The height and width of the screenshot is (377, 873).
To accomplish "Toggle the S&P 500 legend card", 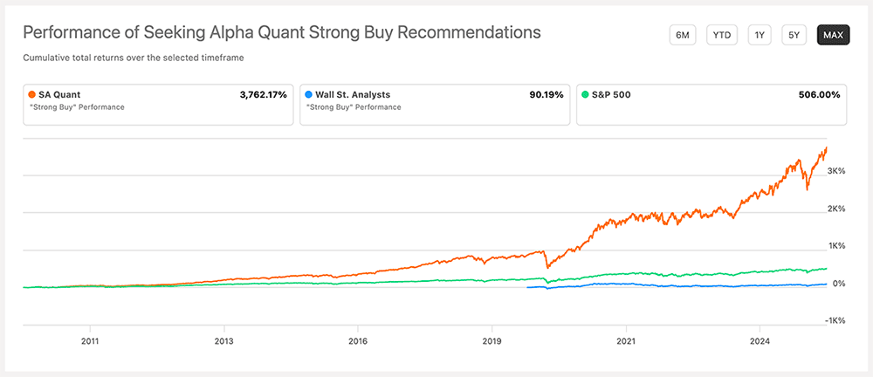I will 711,105.
